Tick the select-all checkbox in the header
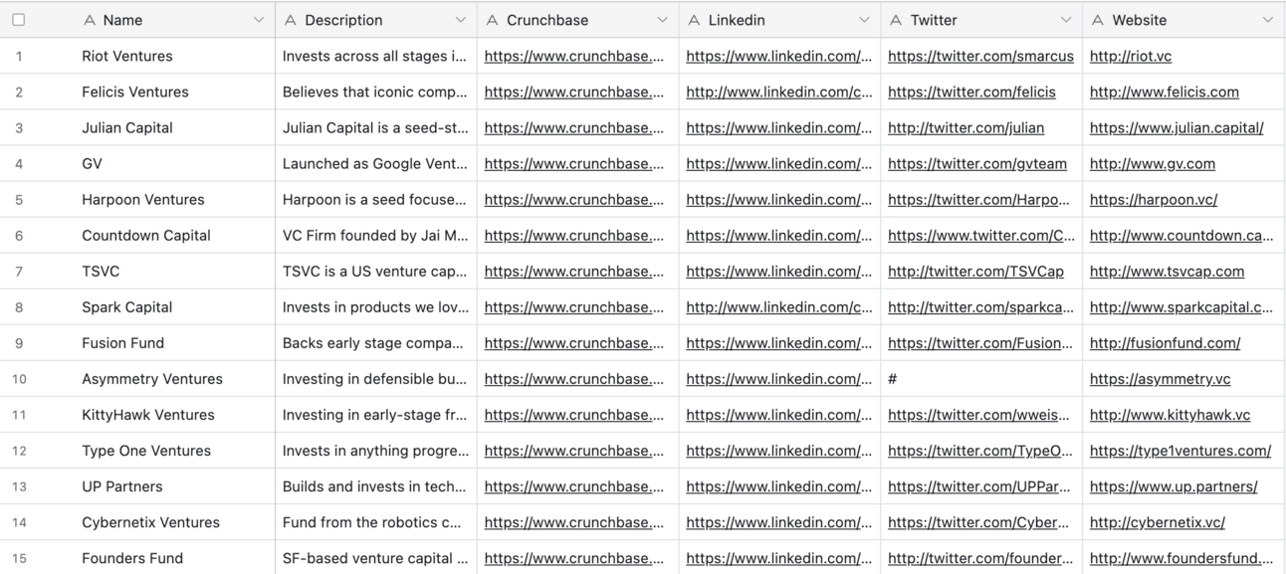 point(18,20)
